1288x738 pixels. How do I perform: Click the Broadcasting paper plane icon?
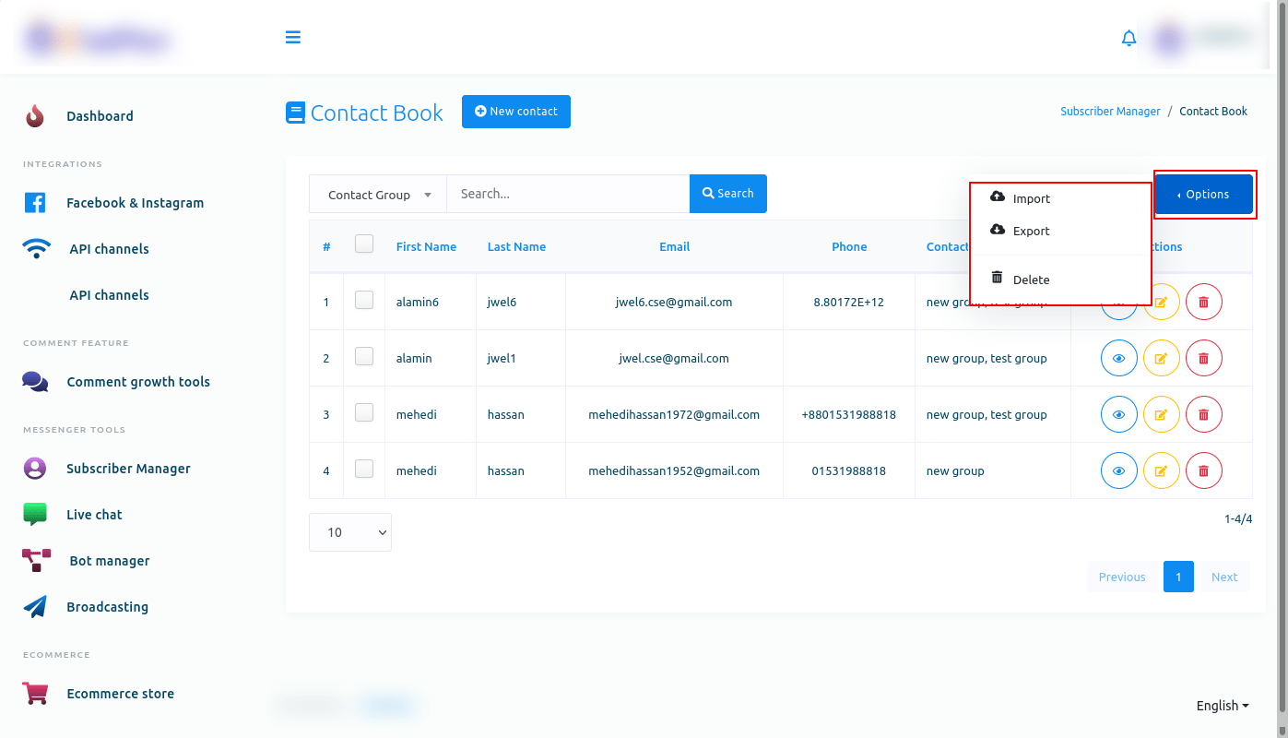(x=35, y=607)
